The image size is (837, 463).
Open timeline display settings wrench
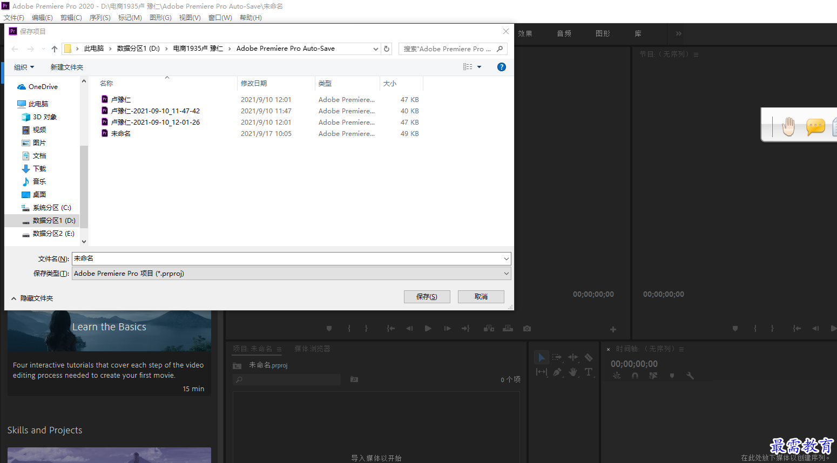coord(690,376)
